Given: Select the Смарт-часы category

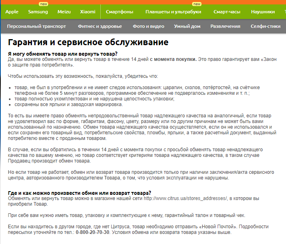Looking at the screenshot, I should tap(227, 12).
